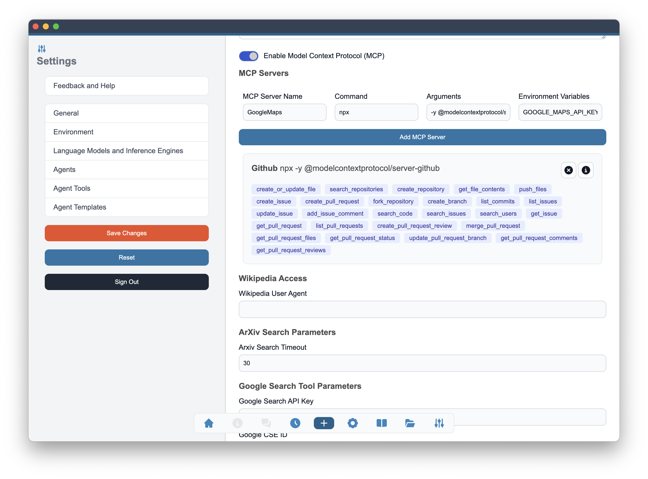Click the update_pull_request_branch tool tag
Screen dimensions: 648x479
447,238
